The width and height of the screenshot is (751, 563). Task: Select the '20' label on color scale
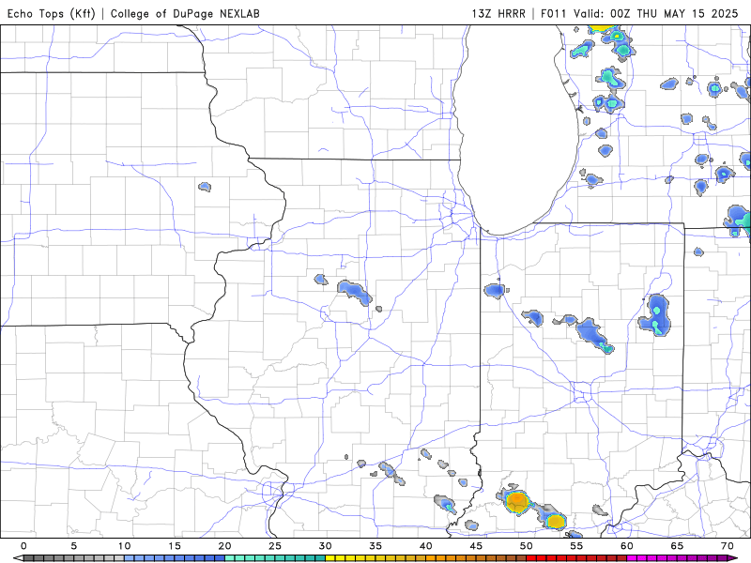224,546
